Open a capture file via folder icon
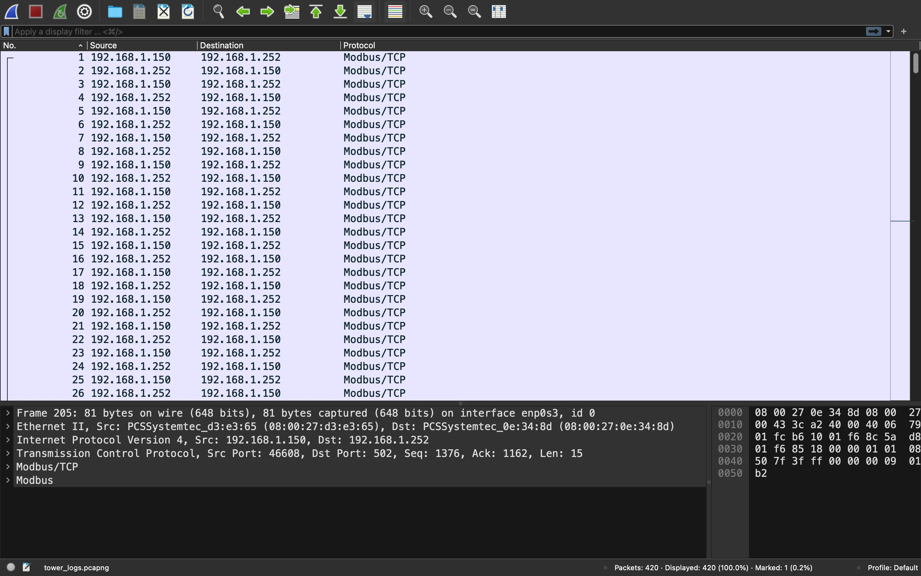The height and width of the screenshot is (576, 921). pos(115,12)
